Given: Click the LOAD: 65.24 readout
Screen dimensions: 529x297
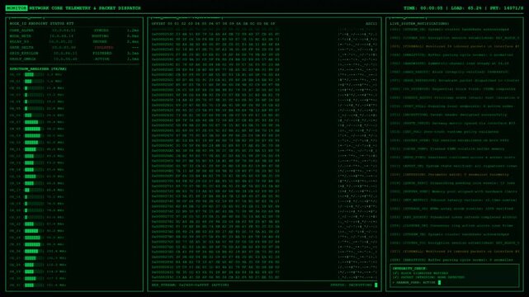Looking at the screenshot, I should (466, 8).
